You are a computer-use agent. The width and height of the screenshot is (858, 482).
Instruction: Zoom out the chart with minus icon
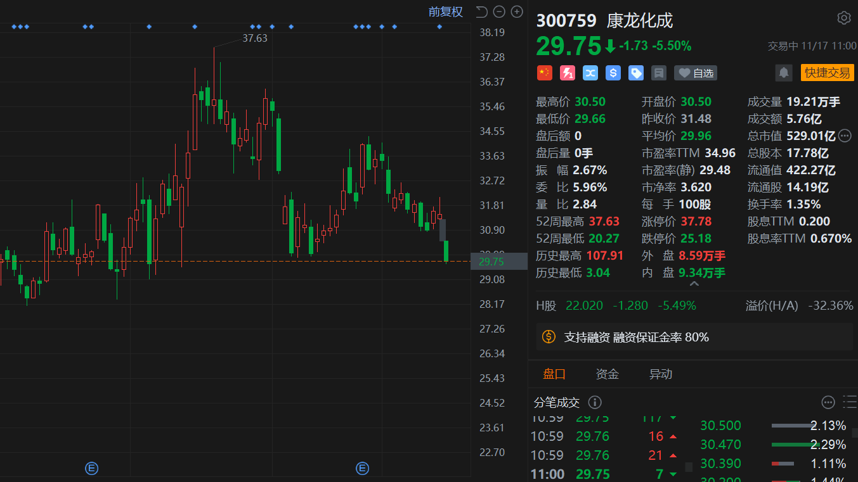[x=499, y=11]
